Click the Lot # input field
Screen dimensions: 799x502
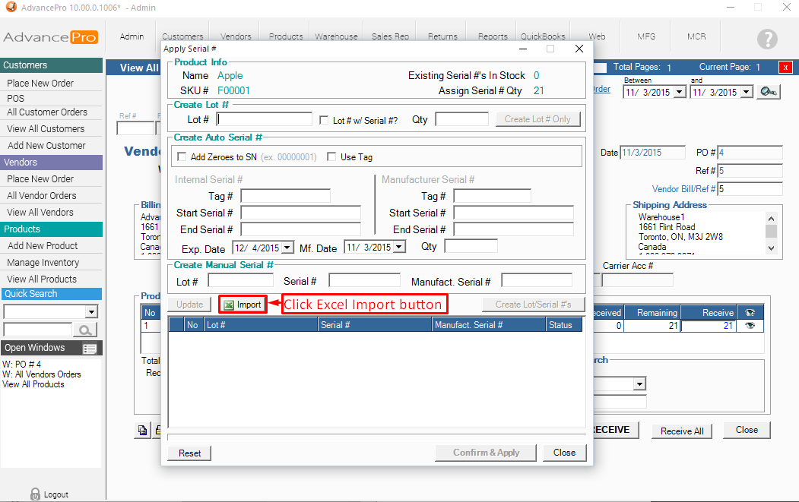click(265, 119)
